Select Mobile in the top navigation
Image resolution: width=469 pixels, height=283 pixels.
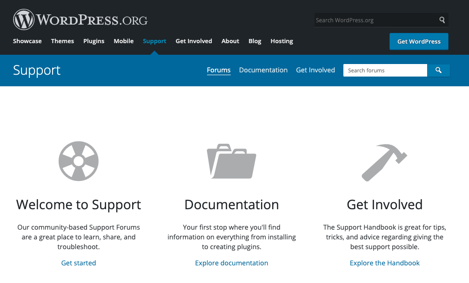click(124, 41)
